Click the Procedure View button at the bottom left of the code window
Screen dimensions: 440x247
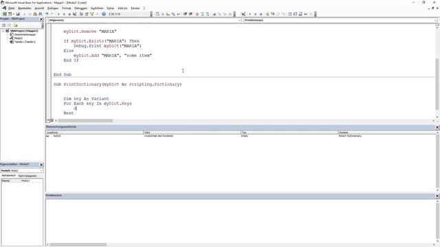click(x=48, y=121)
